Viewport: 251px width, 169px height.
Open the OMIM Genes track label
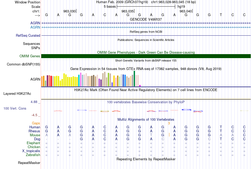(30, 56)
